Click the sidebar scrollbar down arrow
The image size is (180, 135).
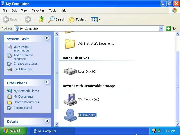[x=57, y=124]
